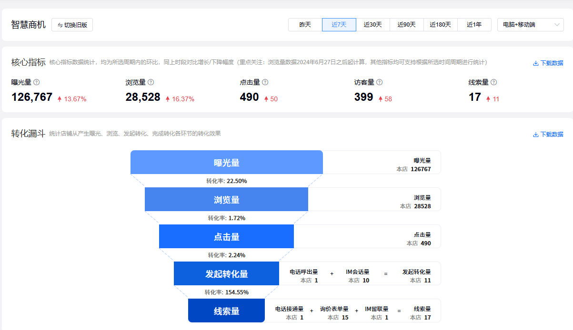Click help icon next to 曝光量

click(37, 82)
